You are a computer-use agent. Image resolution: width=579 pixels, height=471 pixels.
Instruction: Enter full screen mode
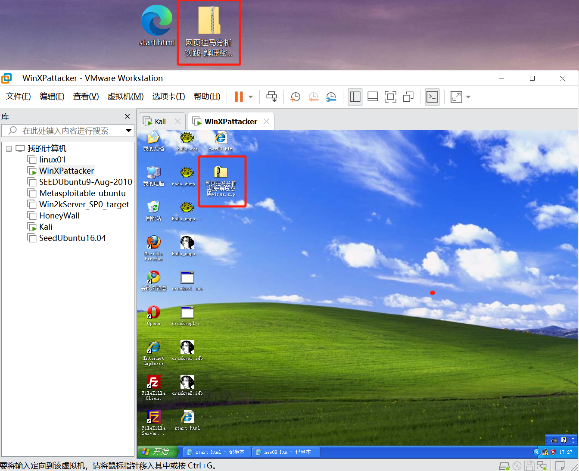point(390,97)
